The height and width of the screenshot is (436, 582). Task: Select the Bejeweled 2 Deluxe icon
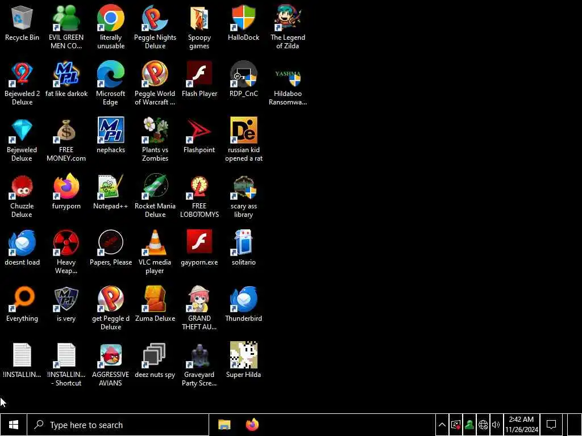tap(22, 83)
